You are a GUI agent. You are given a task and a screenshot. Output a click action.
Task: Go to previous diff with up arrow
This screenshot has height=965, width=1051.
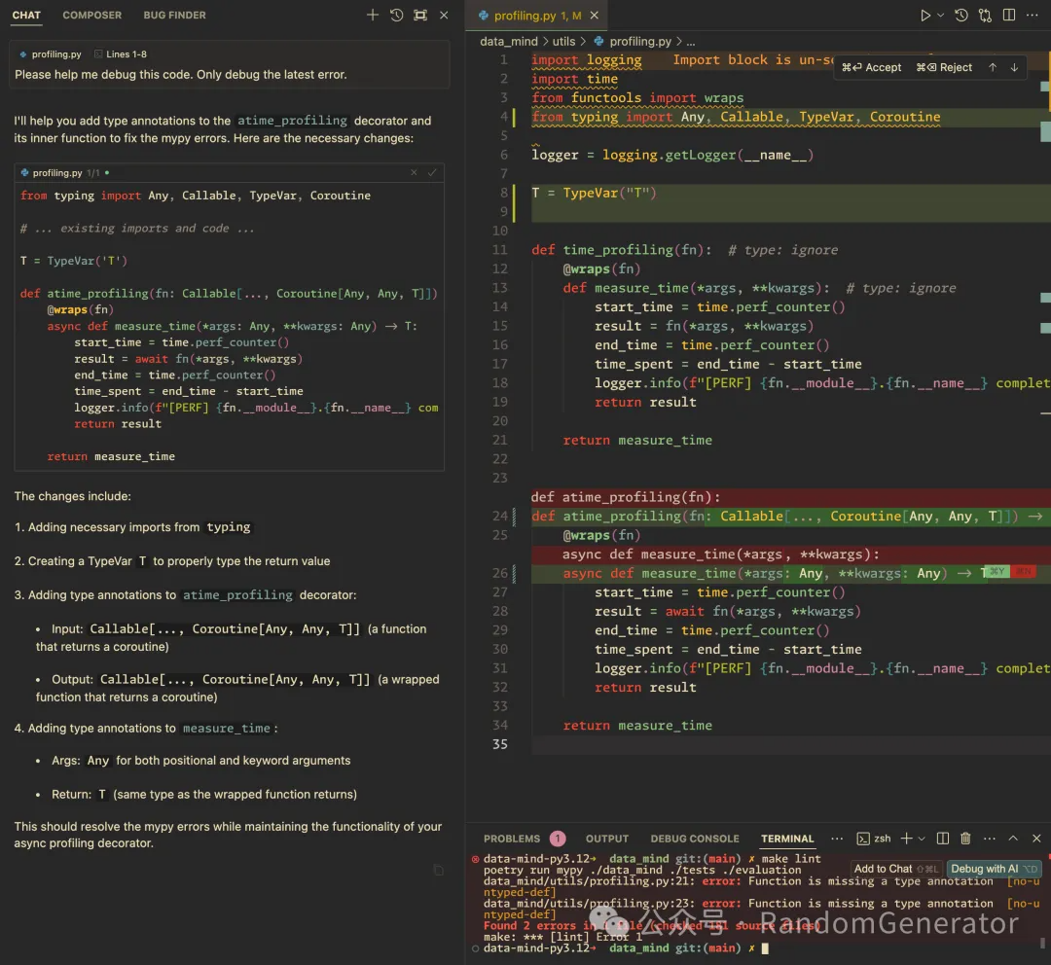click(x=993, y=68)
